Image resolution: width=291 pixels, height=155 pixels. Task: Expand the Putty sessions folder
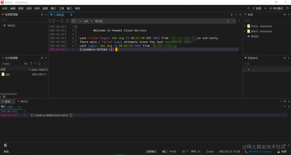(245, 26)
